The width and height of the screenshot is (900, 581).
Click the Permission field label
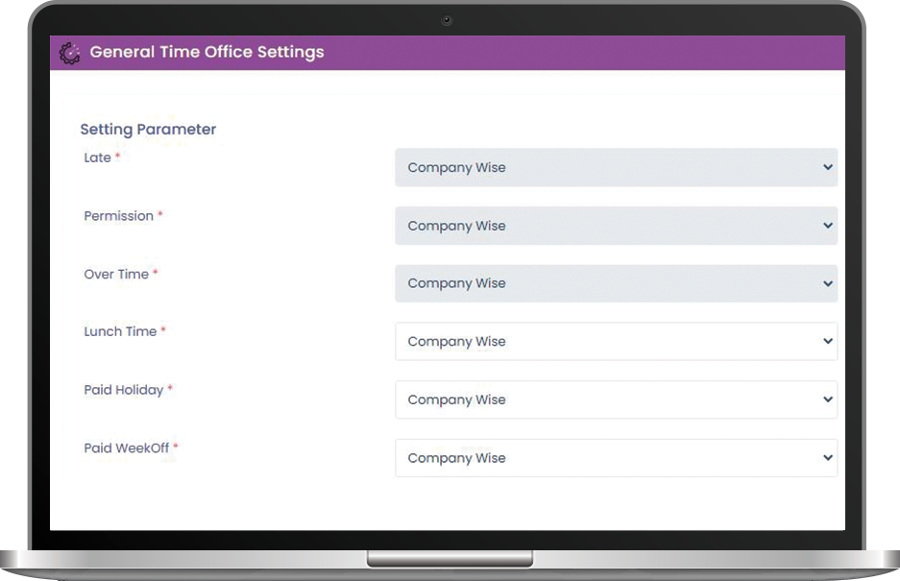tap(119, 216)
